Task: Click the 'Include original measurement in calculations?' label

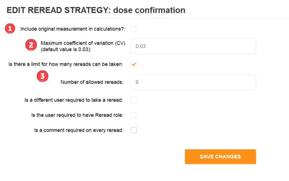Action: point(73,29)
